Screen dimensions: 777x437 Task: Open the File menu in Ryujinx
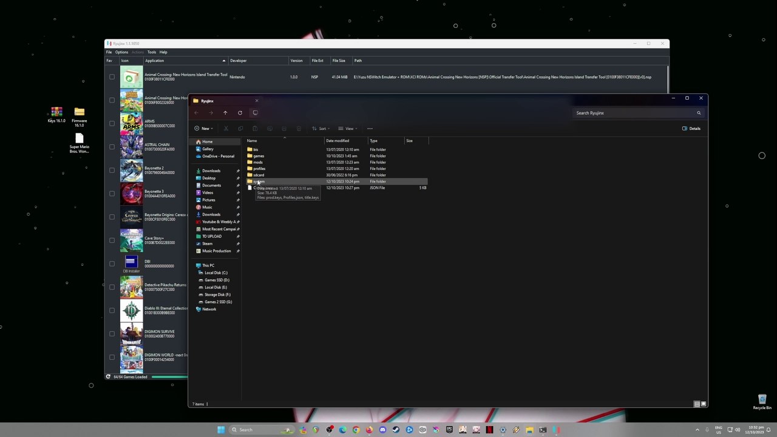pyautogui.click(x=109, y=52)
